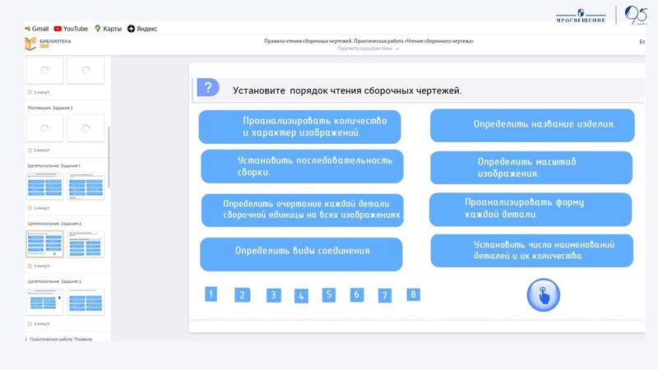The height and width of the screenshot is (370, 658).
Task: Open highlighted first thumbnail of Целеполагание. Задание 2
Action: (x=44, y=243)
